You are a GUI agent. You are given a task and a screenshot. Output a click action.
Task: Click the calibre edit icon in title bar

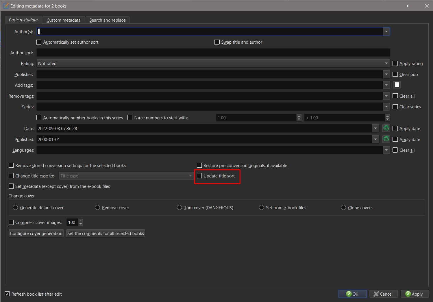click(x=5, y=6)
